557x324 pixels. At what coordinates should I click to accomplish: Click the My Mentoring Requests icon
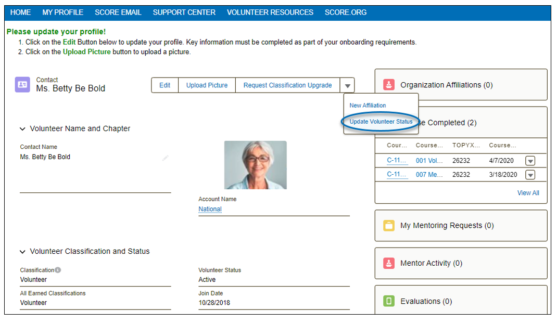[389, 226]
